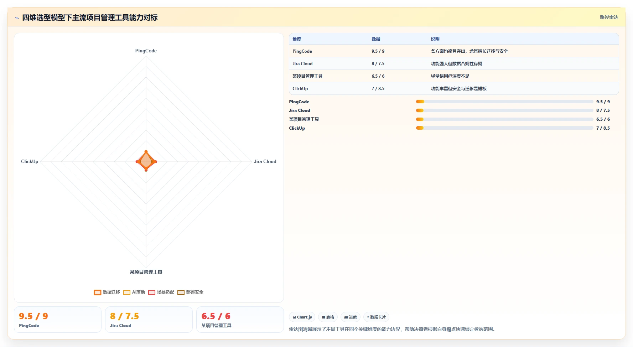Click the 某项目管理工具 radar axis label
This screenshot has height=347, width=633.
click(146, 272)
